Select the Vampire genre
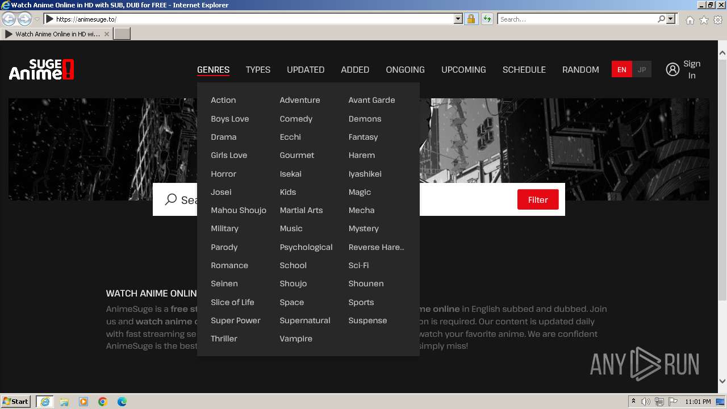Viewport: 727px width, 409px height. pyautogui.click(x=296, y=339)
